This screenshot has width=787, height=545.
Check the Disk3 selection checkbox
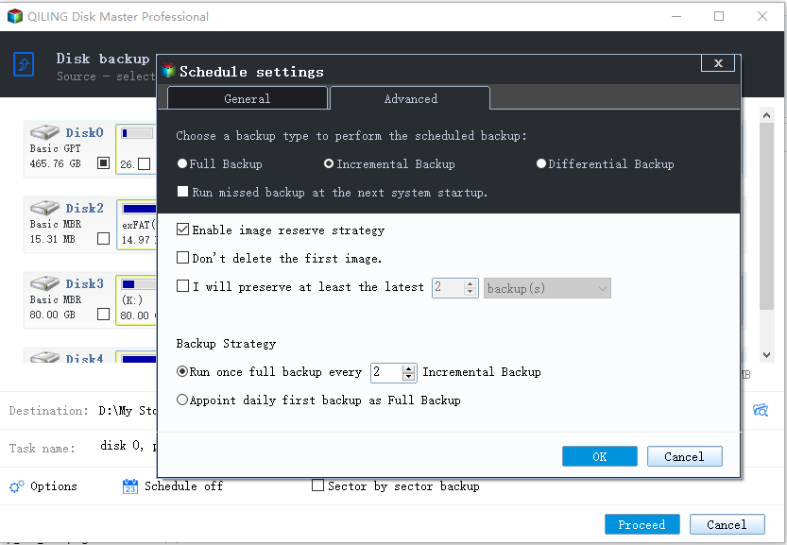click(x=103, y=315)
